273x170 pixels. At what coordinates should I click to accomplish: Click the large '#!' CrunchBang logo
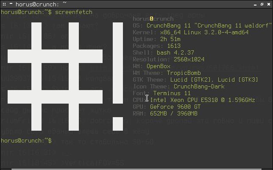65,77
